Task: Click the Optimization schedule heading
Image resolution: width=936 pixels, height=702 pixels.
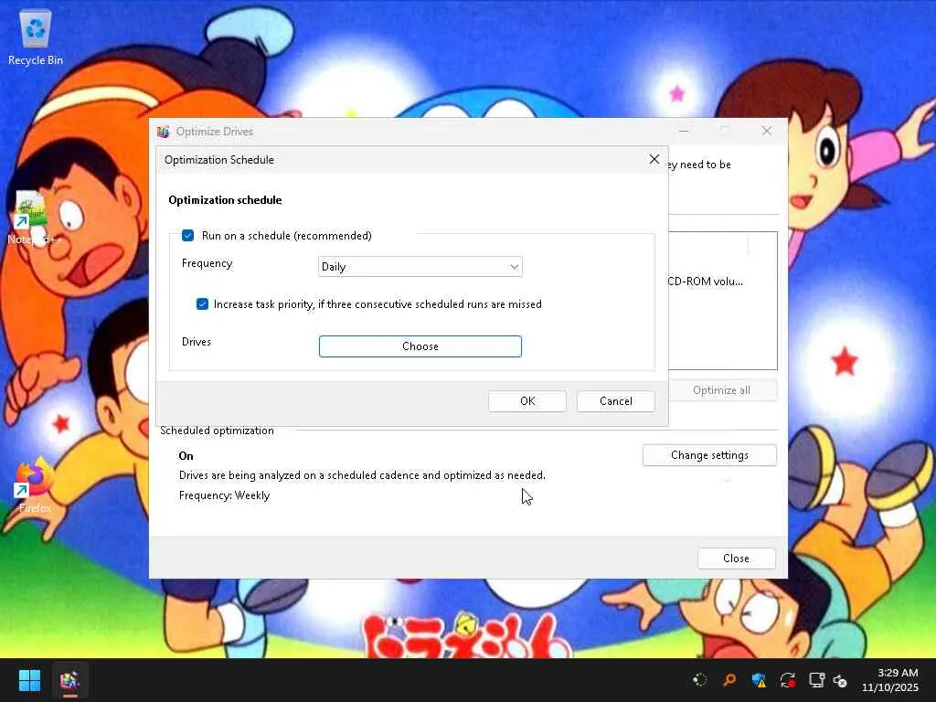Action: point(225,200)
